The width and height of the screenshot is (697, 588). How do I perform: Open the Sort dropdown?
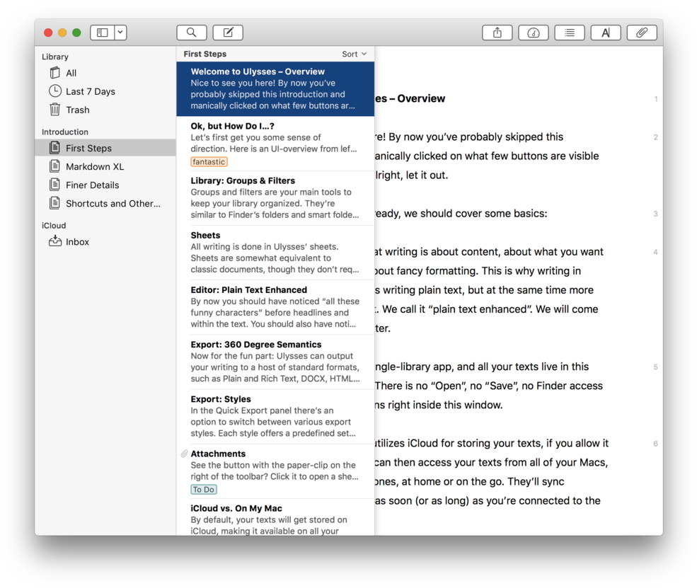tap(355, 54)
